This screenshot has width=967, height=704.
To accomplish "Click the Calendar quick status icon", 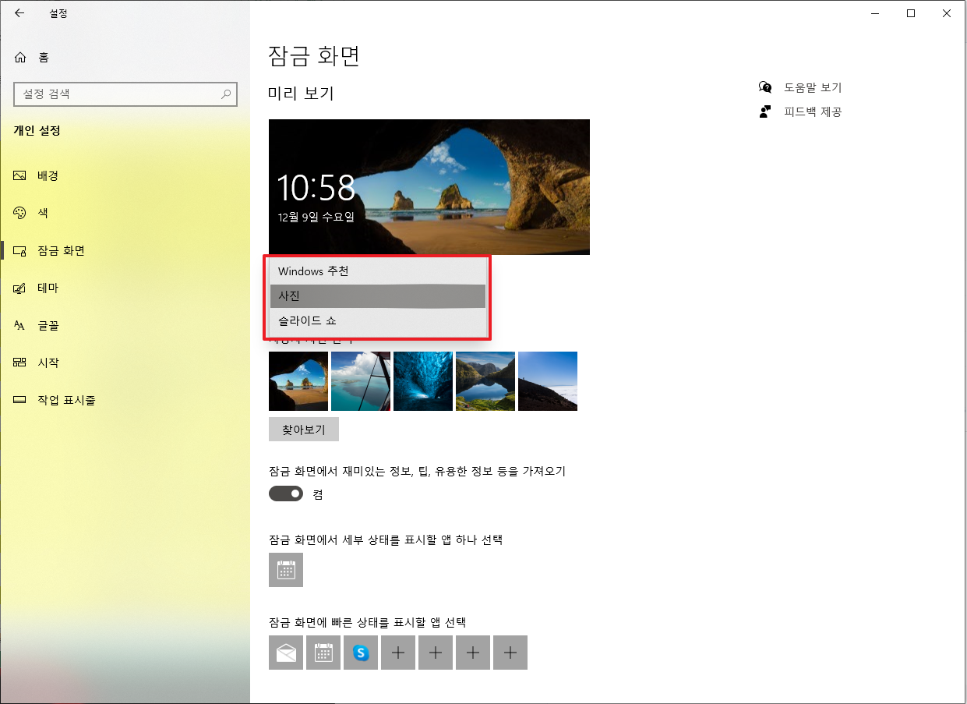I will (x=323, y=653).
